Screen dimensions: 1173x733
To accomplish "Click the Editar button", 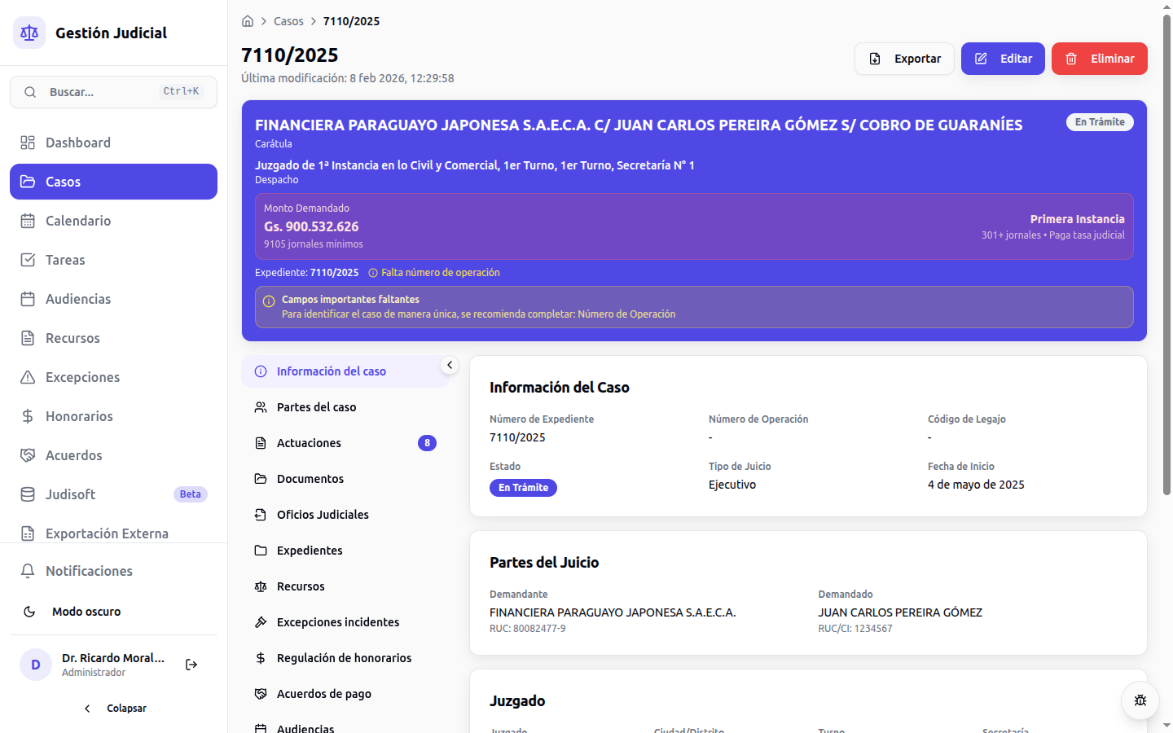I will pos(1003,59).
